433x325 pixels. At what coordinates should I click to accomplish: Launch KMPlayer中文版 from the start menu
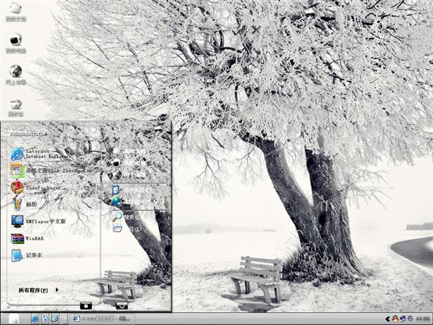pos(38,221)
